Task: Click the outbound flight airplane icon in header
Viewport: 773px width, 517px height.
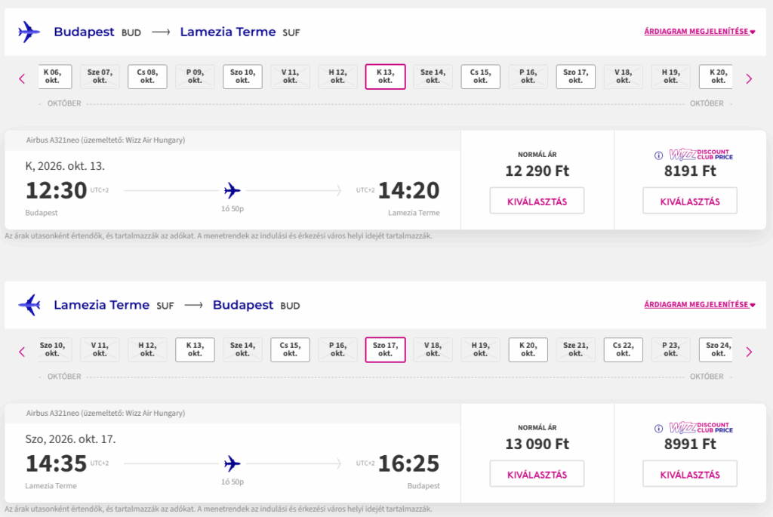Action: click(x=29, y=32)
